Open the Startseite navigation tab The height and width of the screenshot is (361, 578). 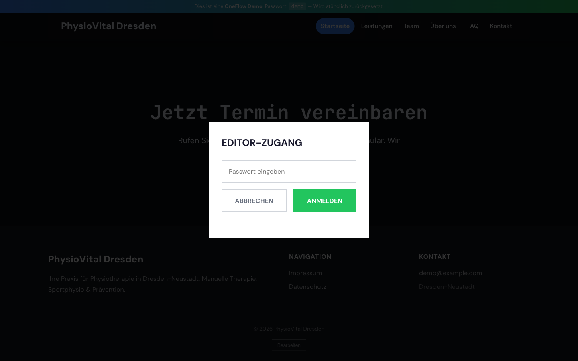[335, 26]
